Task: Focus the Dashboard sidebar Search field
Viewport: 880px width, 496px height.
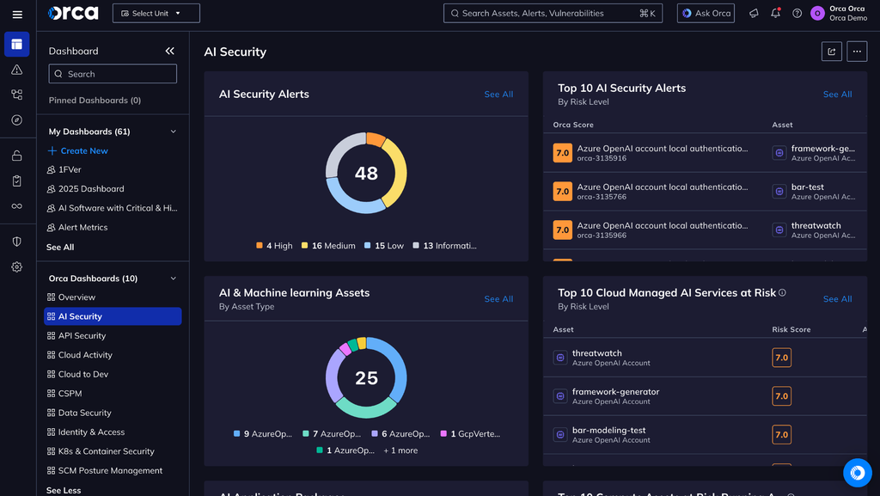Action: [113, 74]
